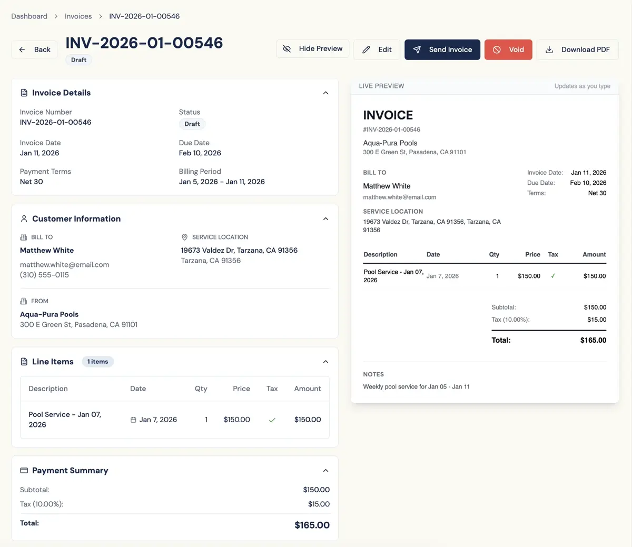The height and width of the screenshot is (547, 632).
Task: Collapse the Line Items section
Action: 325,362
